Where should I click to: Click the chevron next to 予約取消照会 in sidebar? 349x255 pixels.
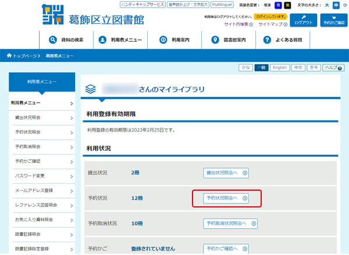72,147
